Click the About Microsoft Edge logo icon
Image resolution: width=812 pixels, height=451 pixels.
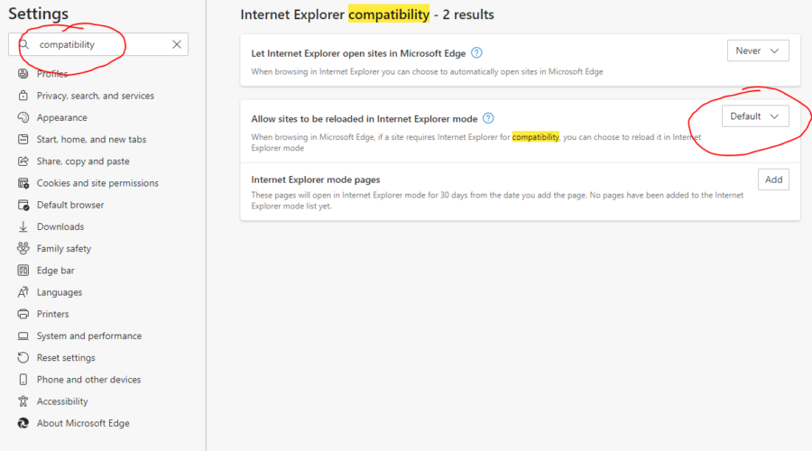click(x=23, y=423)
